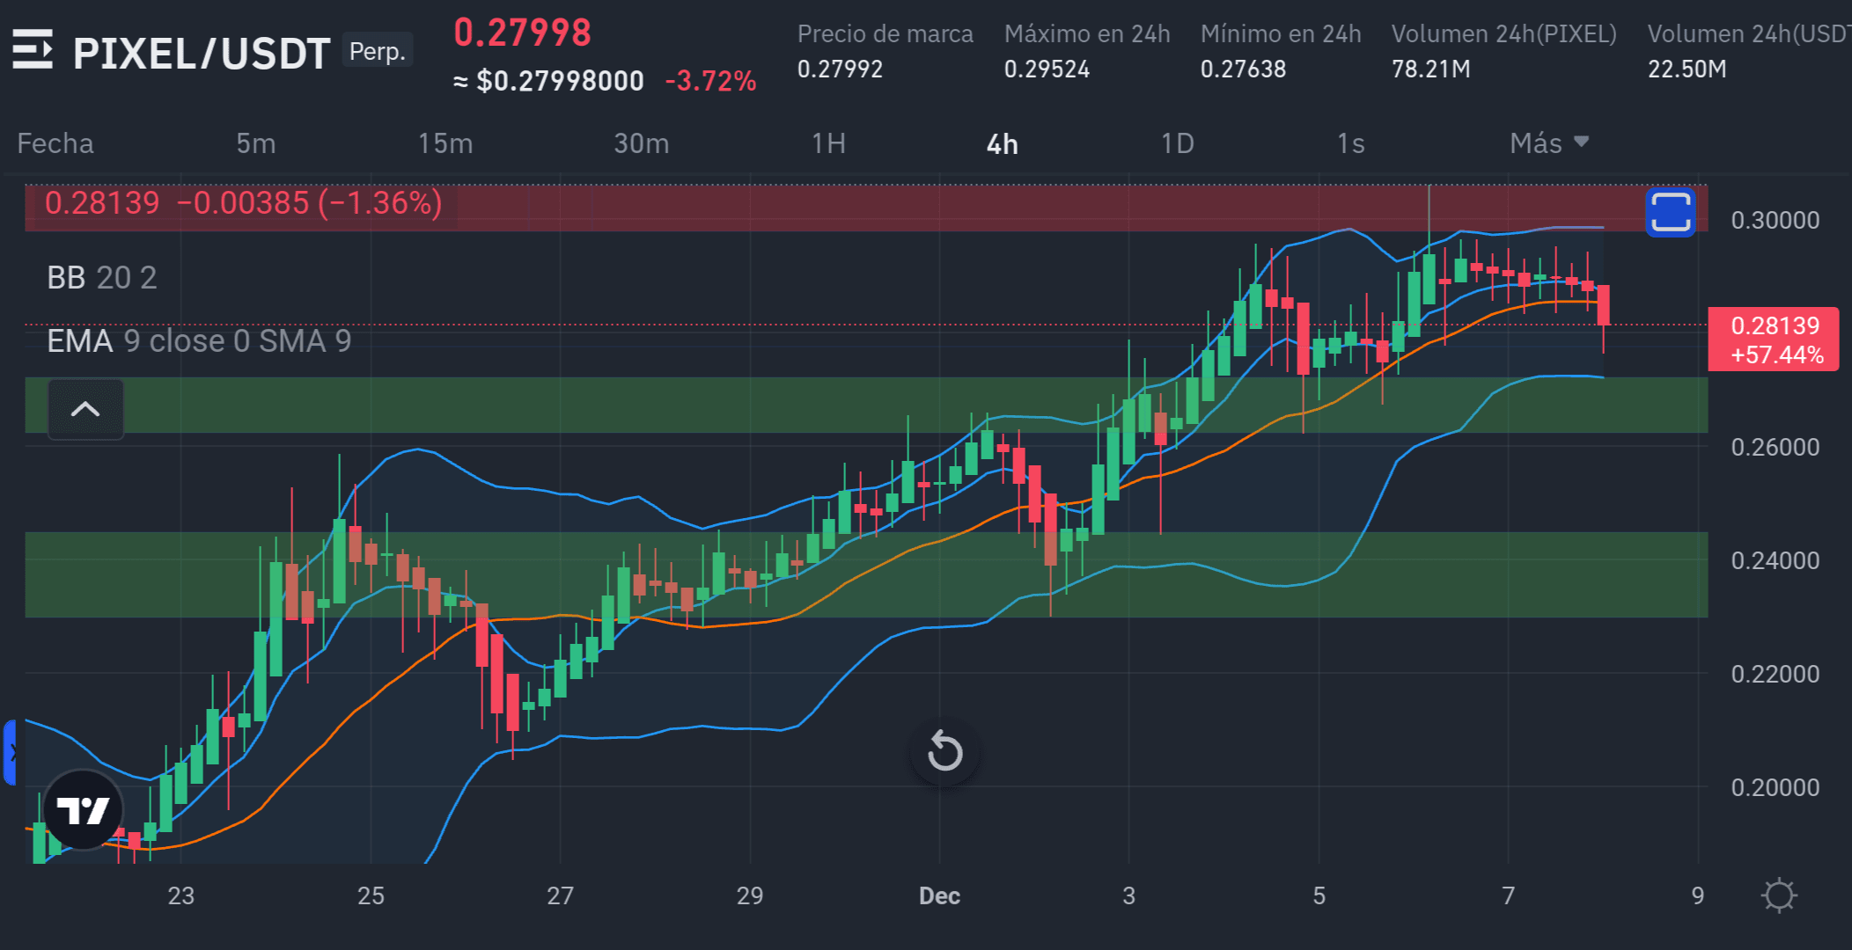Collapse indicator legend with chevron button
The height and width of the screenshot is (950, 1852).
tap(85, 409)
